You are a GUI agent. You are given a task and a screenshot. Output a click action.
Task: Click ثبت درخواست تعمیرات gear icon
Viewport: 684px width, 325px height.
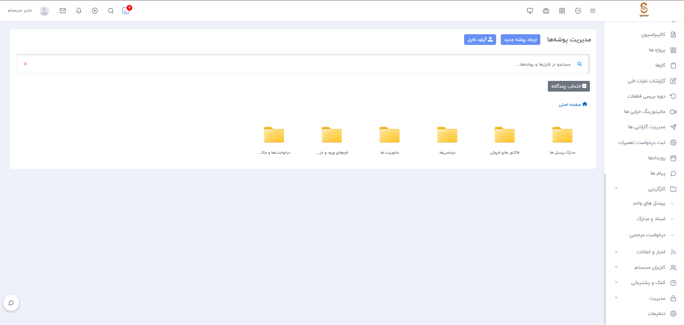[x=673, y=143]
